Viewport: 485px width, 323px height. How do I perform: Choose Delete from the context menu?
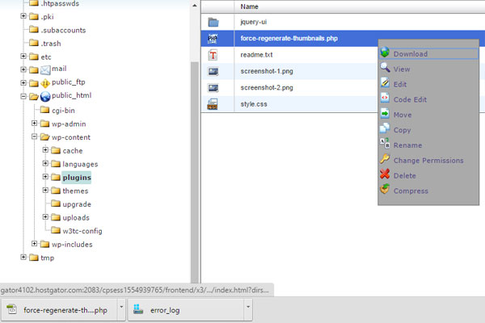pyautogui.click(x=428, y=175)
